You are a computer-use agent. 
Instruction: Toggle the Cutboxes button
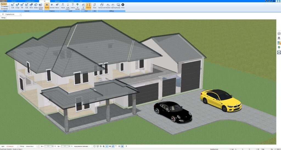(x=88, y=5)
